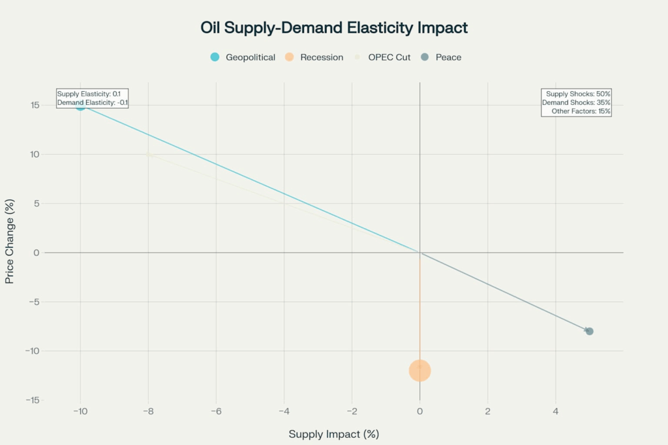Toggle the Geopolitical series via its legend label
This screenshot has width=668, height=445.
coord(250,57)
